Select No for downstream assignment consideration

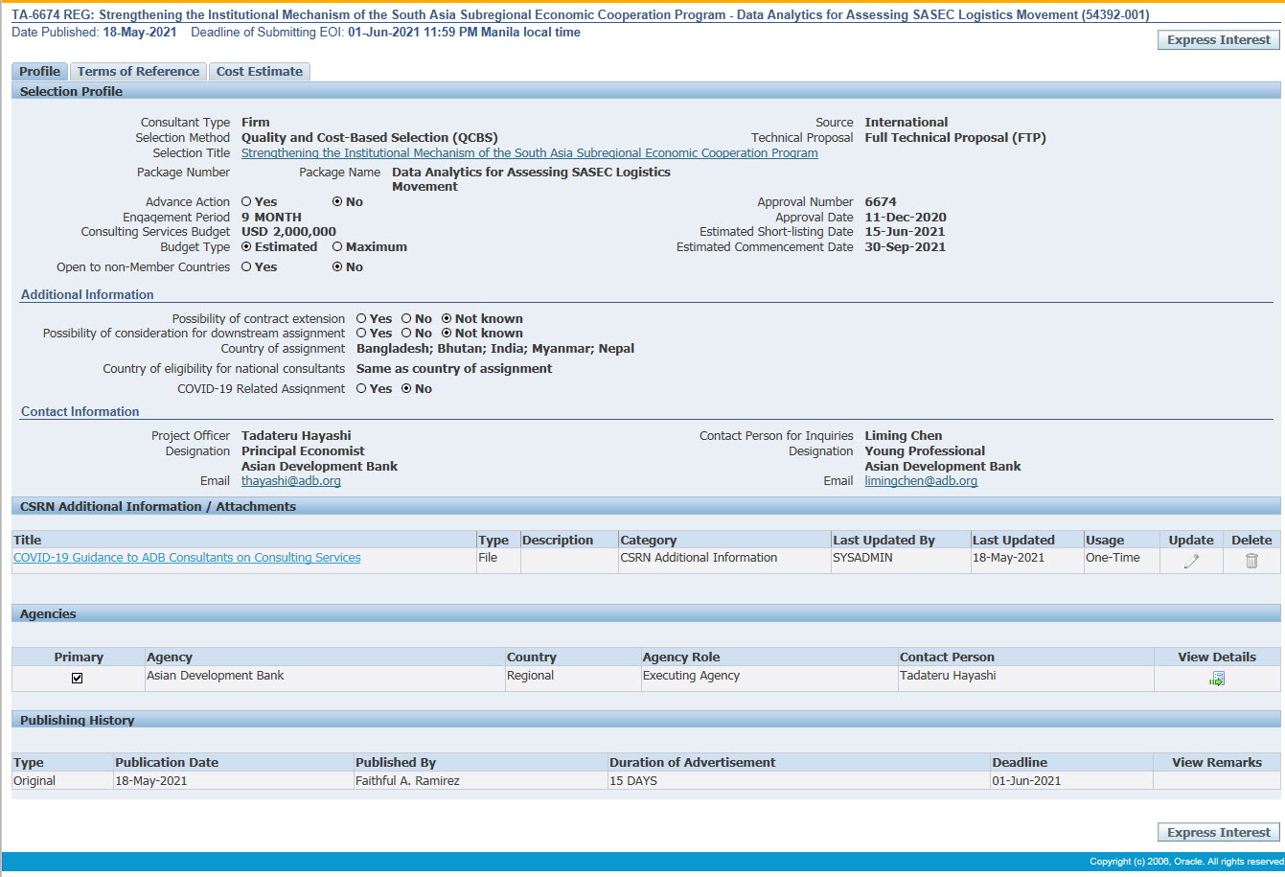(406, 334)
